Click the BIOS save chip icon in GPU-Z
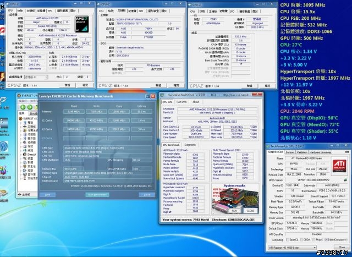 pyautogui.click(x=346, y=180)
